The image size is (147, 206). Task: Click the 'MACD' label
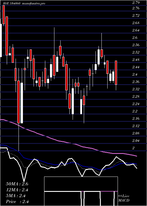[124, 200]
